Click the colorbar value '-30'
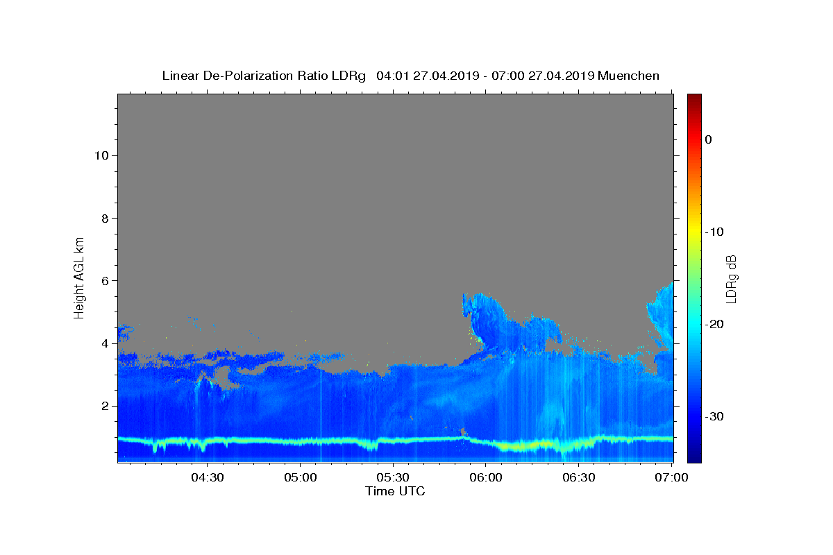833x555 pixels. [x=715, y=416]
